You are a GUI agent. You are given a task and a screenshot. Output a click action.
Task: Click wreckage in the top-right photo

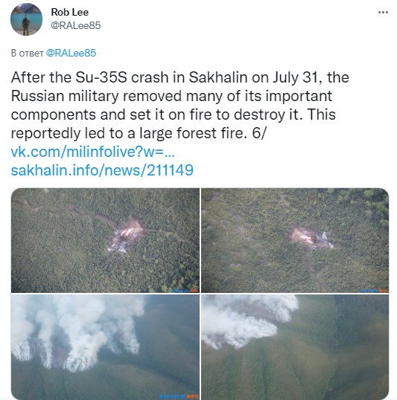[x=313, y=239]
